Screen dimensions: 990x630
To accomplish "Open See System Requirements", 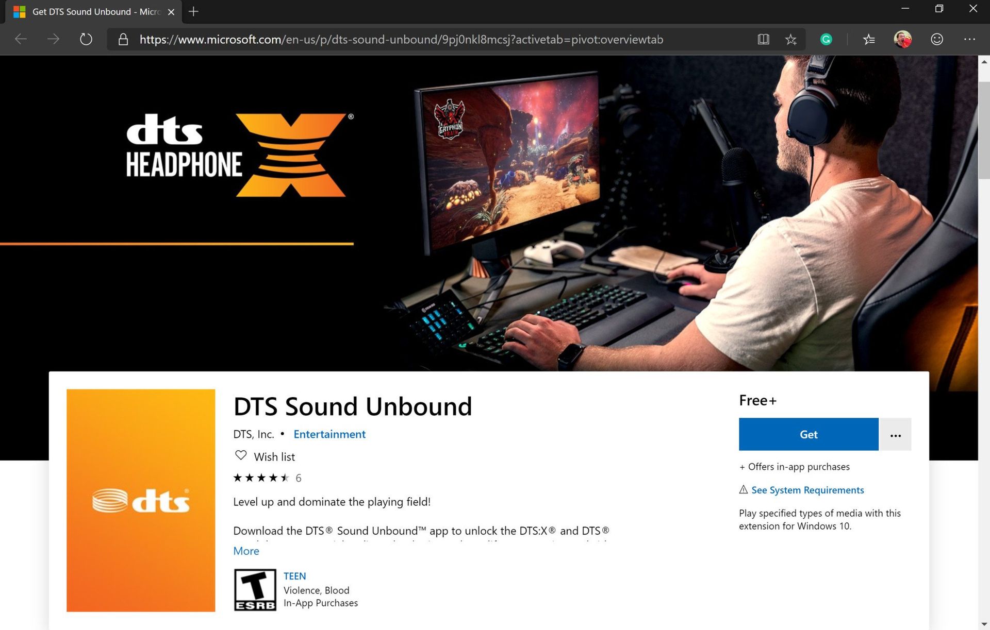I will point(807,490).
